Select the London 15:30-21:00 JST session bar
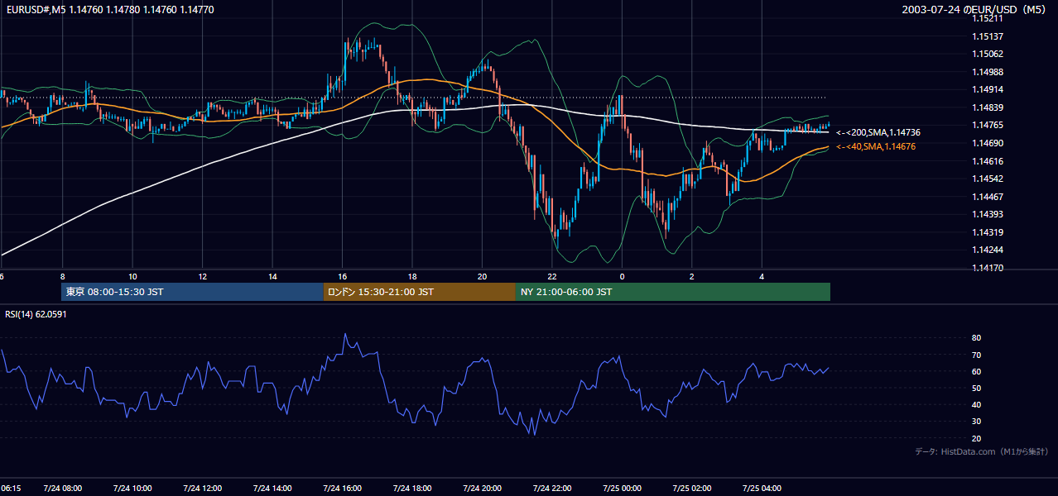 (x=419, y=292)
